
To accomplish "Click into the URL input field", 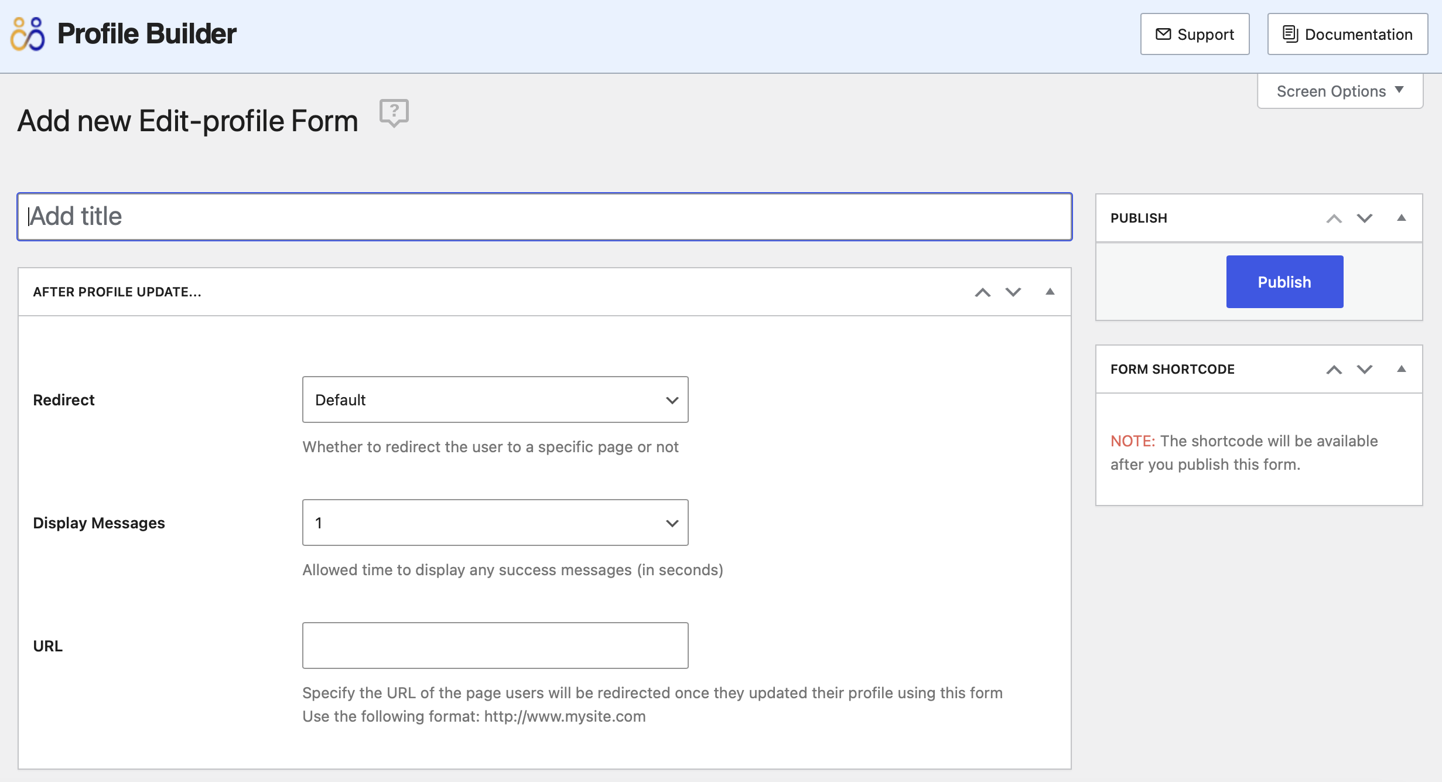I will [495, 646].
